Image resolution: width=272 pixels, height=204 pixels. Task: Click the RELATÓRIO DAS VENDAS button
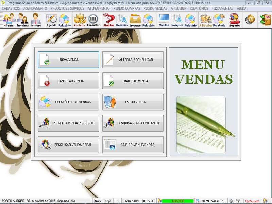[68, 102]
